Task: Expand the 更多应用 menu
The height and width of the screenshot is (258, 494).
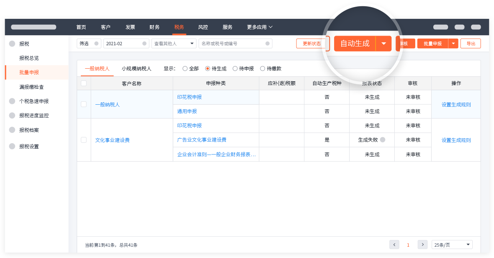Action: 260,27
